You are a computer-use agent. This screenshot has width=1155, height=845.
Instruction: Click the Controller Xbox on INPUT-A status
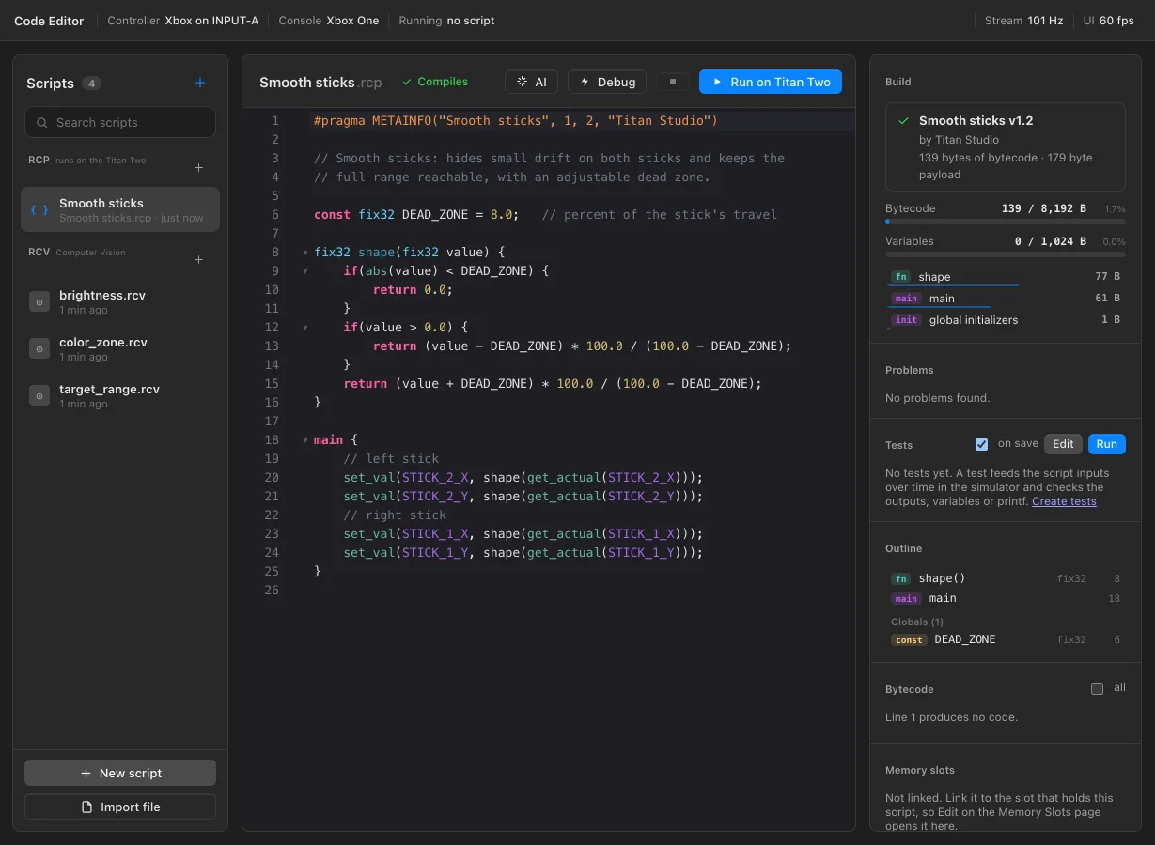pos(183,21)
